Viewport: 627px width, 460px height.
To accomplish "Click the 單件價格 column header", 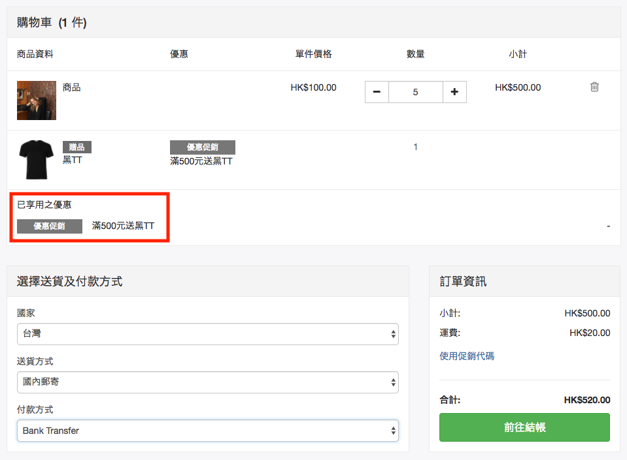I will pyautogui.click(x=314, y=54).
